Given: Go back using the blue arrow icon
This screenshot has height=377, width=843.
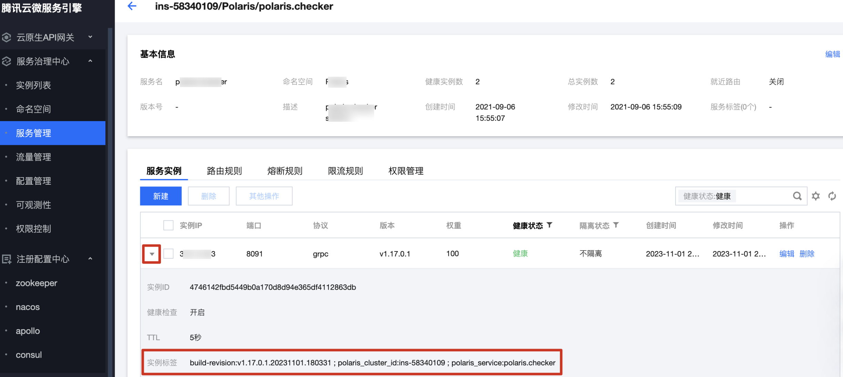Looking at the screenshot, I should [x=132, y=6].
